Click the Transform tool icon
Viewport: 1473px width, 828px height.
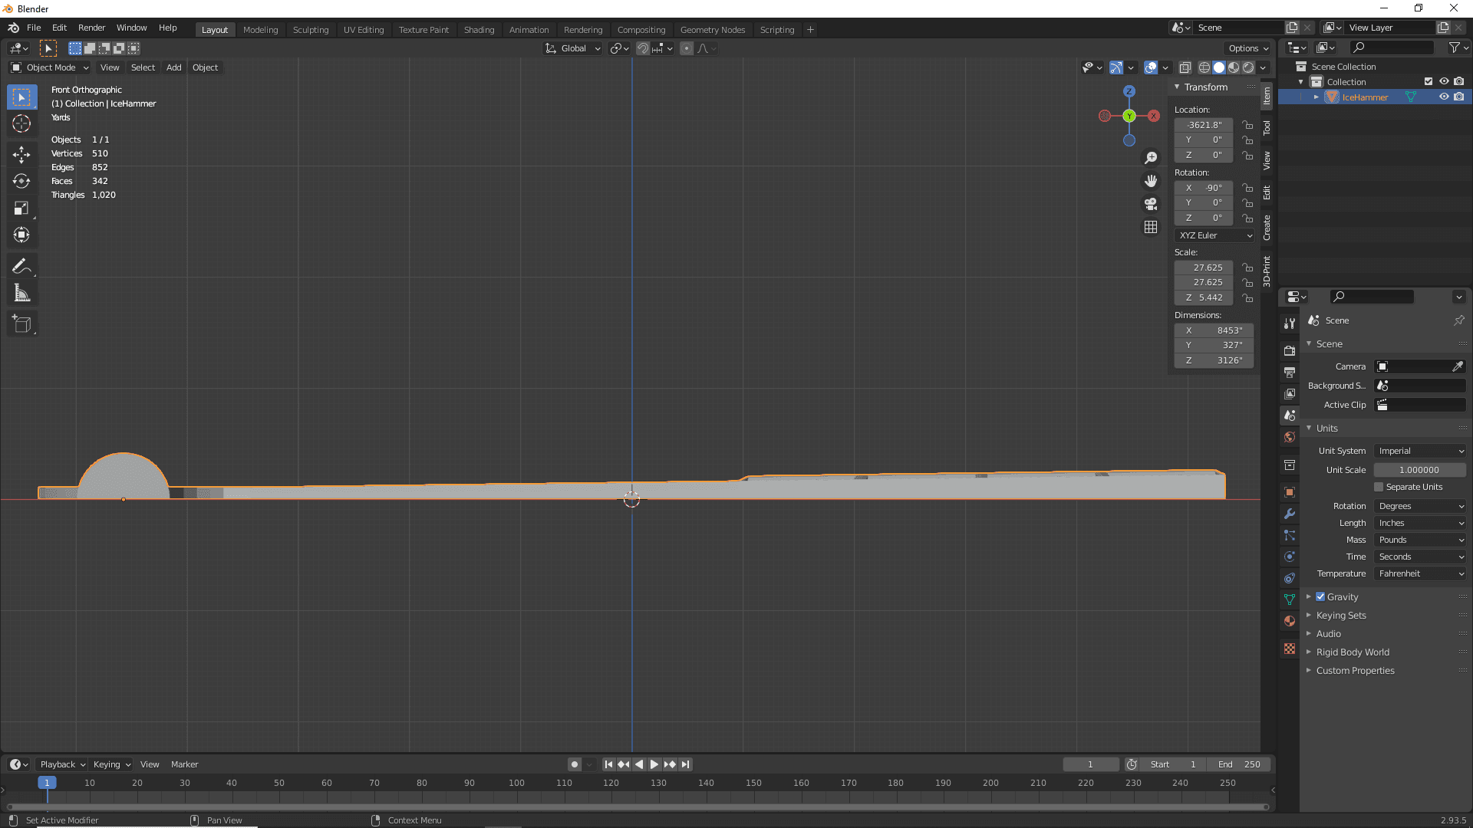(x=21, y=235)
